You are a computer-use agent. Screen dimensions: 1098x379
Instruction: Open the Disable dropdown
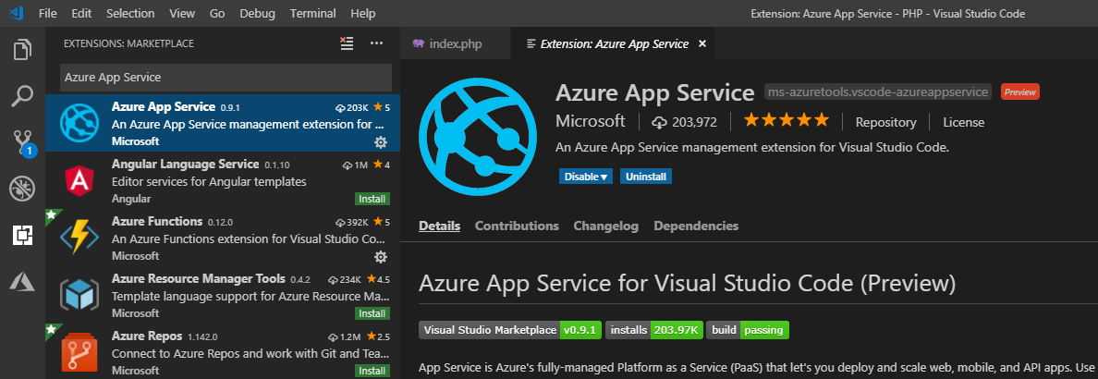tap(585, 177)
